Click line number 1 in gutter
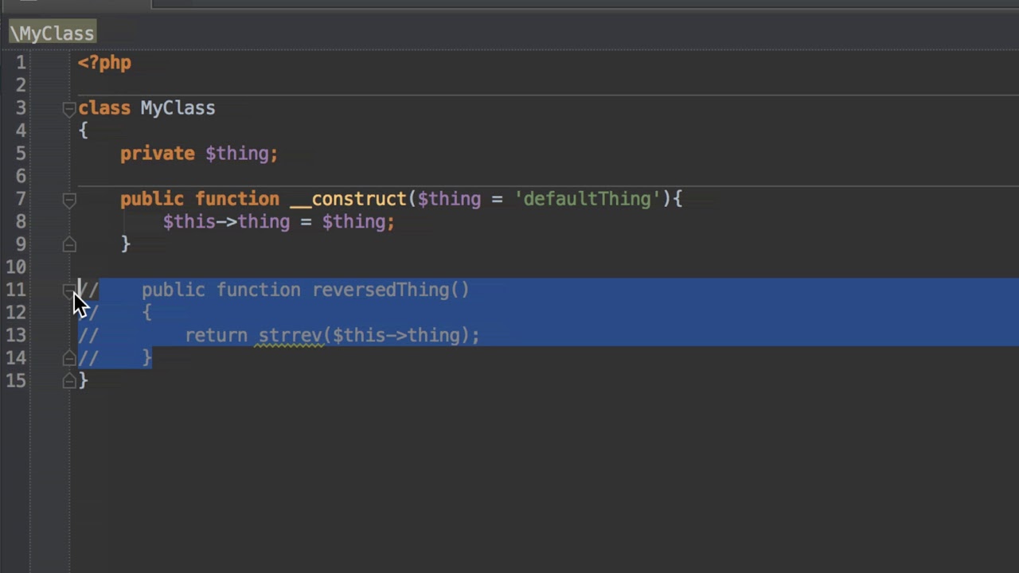This screenshot has width=1019, height=573. 20,63
